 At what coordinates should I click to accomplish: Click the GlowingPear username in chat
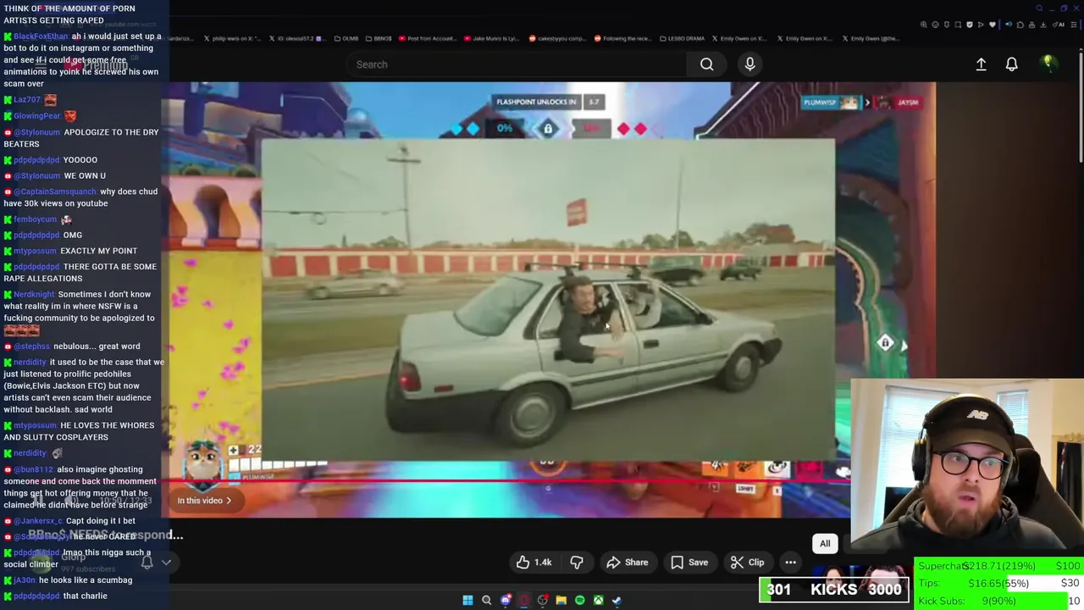pos(36,116)
